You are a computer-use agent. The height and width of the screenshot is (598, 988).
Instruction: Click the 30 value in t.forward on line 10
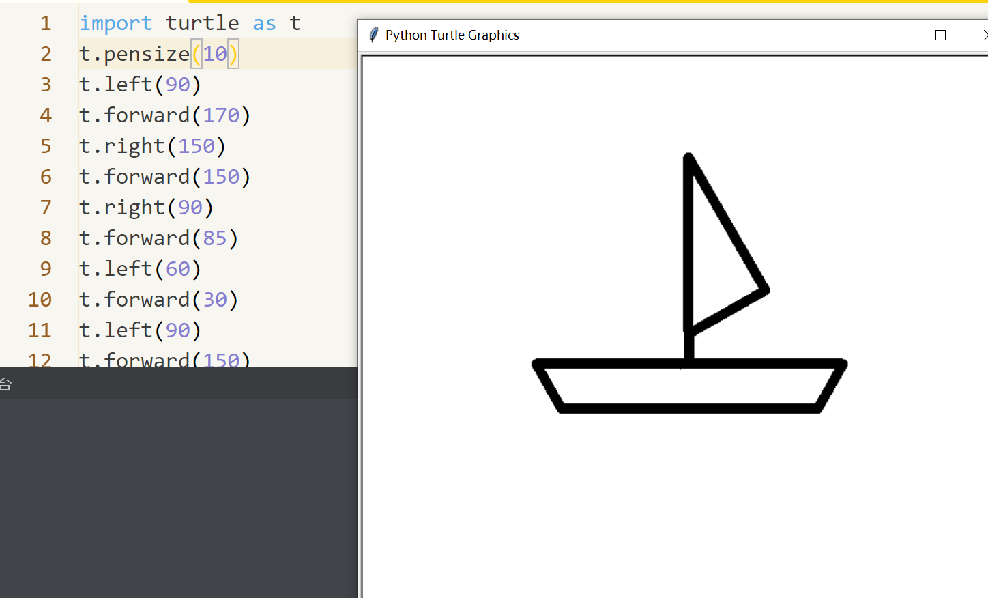pyautogui.click(x=215, y=300)
